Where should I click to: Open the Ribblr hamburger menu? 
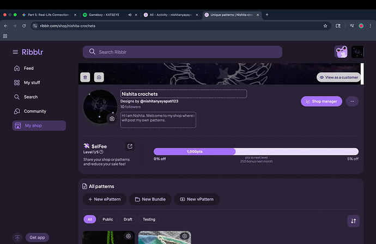(15, 52)
